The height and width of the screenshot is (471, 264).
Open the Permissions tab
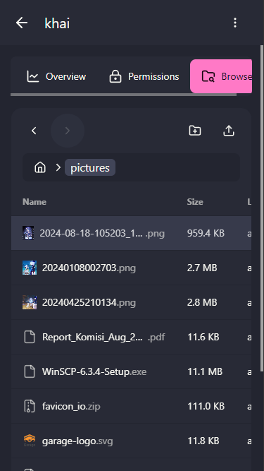click(x=144, y=76)
